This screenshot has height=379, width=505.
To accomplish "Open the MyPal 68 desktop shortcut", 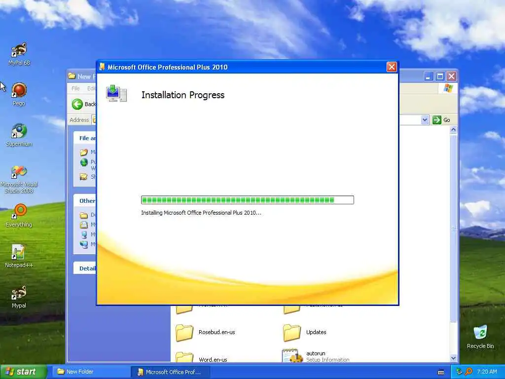I will click(19, 53).
